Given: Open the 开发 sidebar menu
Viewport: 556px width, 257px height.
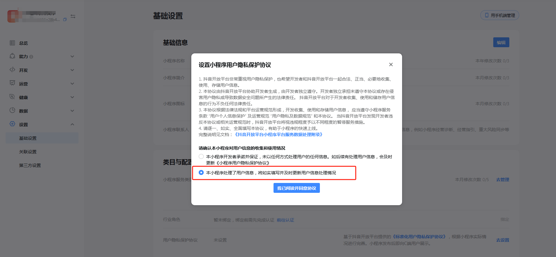Looking at the screenshot, I should [x=23, y=70].
